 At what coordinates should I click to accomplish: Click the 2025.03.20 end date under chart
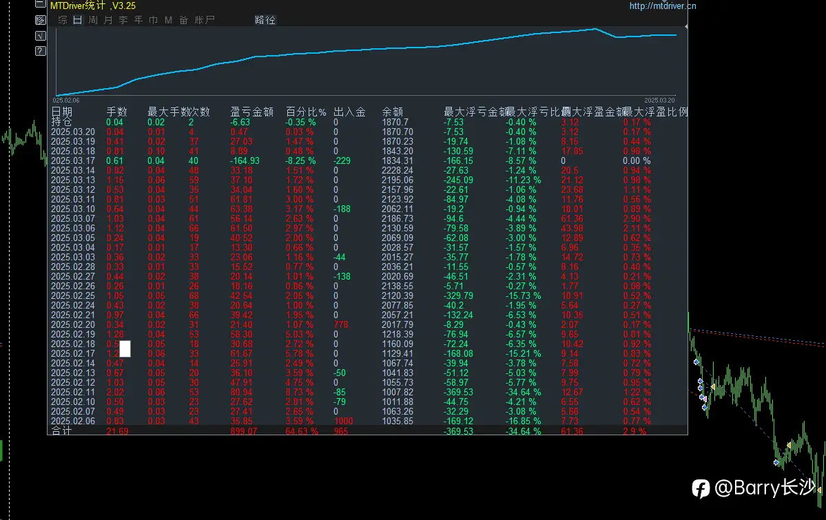659,100
